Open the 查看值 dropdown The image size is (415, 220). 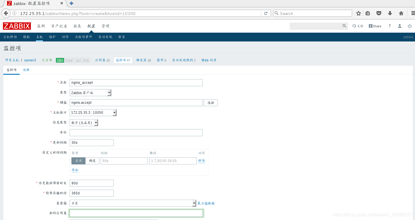point(133,203)
